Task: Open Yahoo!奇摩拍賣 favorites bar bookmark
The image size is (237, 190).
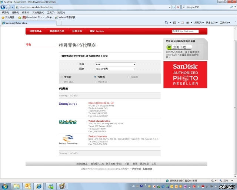Action: (65, 17)
